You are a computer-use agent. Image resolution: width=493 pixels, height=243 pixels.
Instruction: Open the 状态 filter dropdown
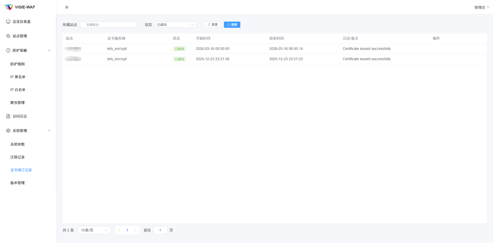[x=176, y=25]
